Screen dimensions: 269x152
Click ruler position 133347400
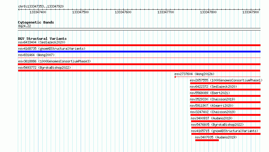(38, 12)
